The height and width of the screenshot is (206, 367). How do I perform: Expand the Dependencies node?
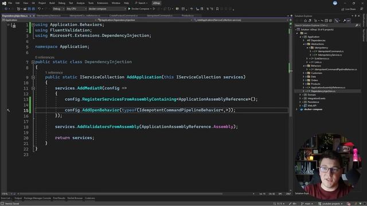click(303, 41)
